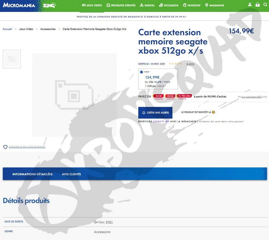Go to Accessoires breadcrumb link
The height and width of the screenshot is (240, 269).
(x=48, y=29)
